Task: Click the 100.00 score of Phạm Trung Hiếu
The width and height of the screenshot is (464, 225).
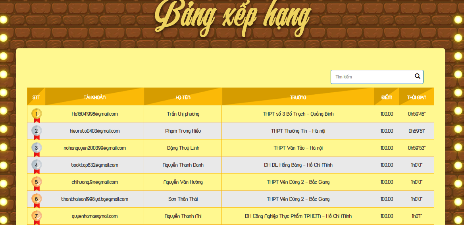Action: tap(387, 131)
